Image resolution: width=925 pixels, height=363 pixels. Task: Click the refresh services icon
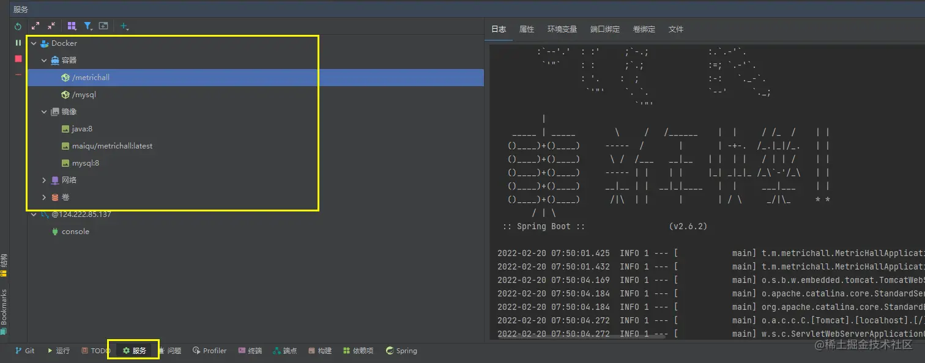[x=18, y=26]
